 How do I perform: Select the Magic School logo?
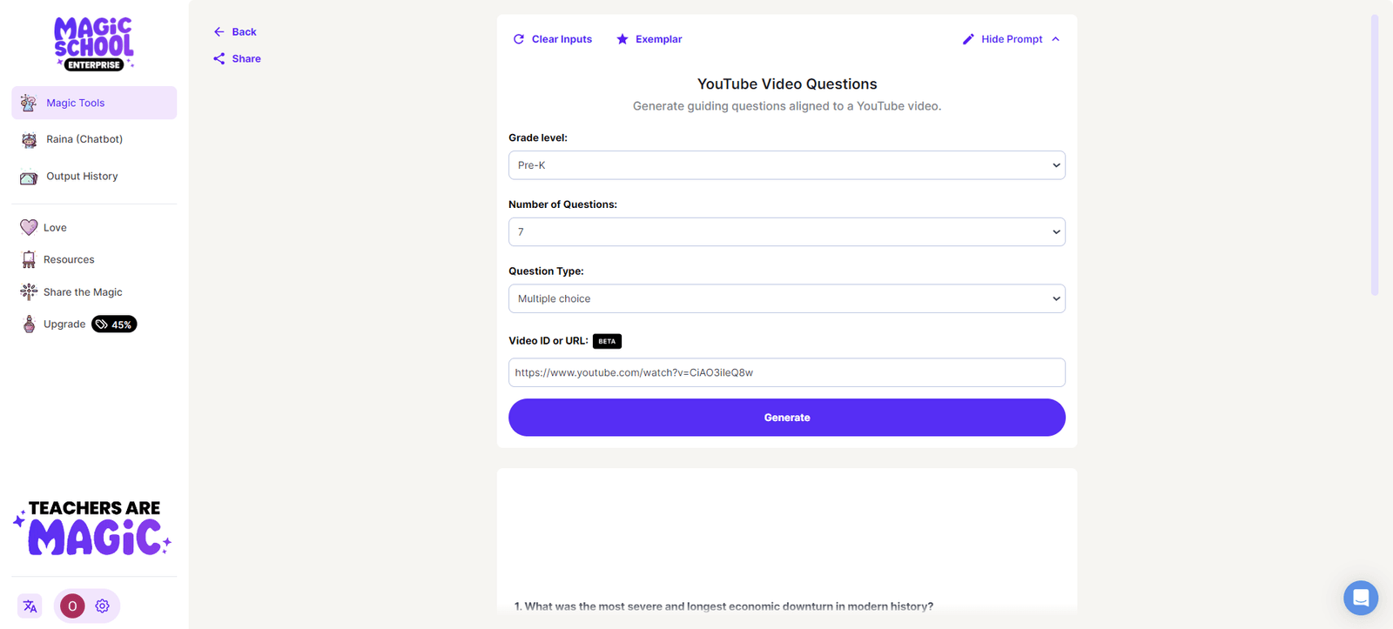(93, 43)
